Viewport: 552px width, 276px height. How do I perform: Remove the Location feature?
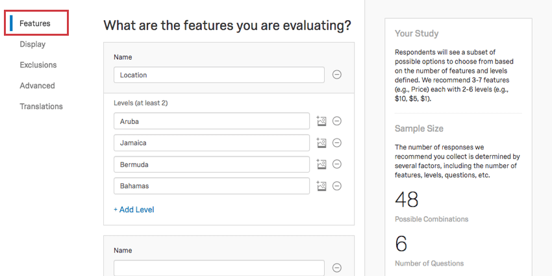tap(337, 75)
